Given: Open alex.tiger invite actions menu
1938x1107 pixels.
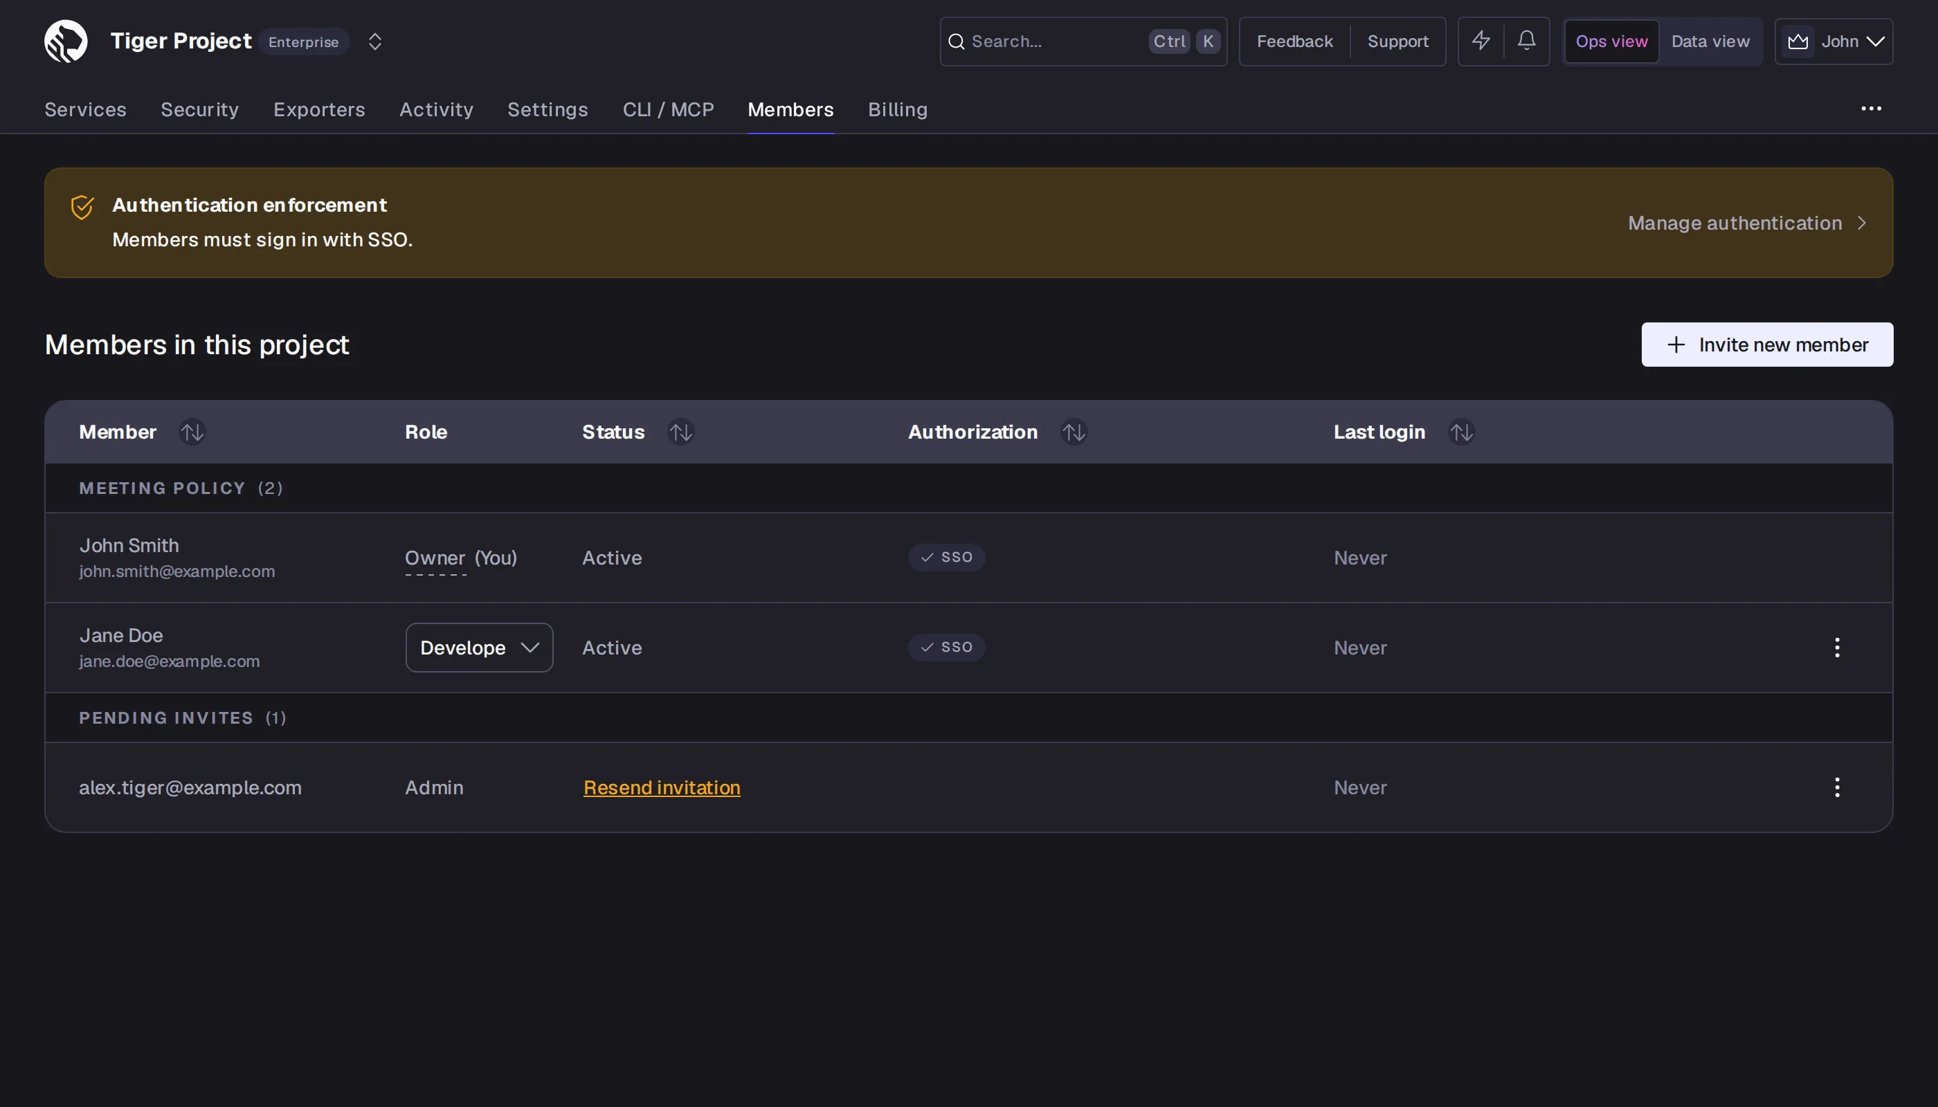Looking at the screenshot, I should tap(1837, 787).
